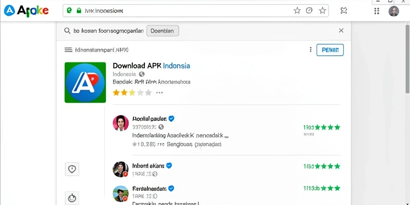Open the profile avatar in toolbar
Image resolution: width=410 pixels, height=205 pixels.
pos(394,11)
